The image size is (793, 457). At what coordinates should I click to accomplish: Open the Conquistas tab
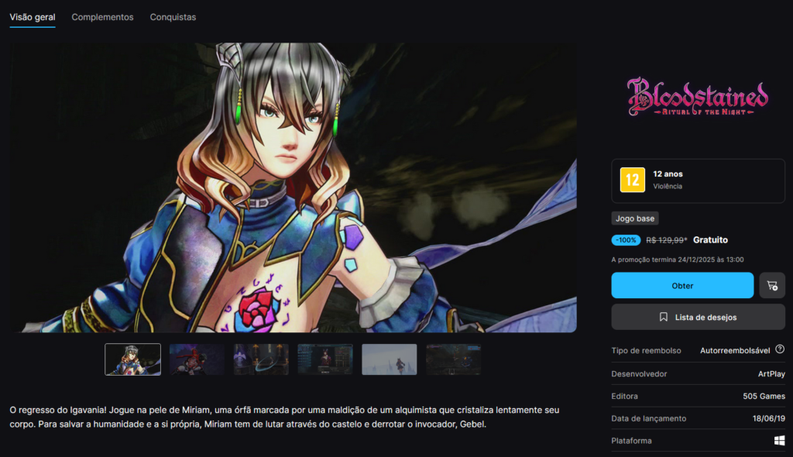tap(173, 16)
